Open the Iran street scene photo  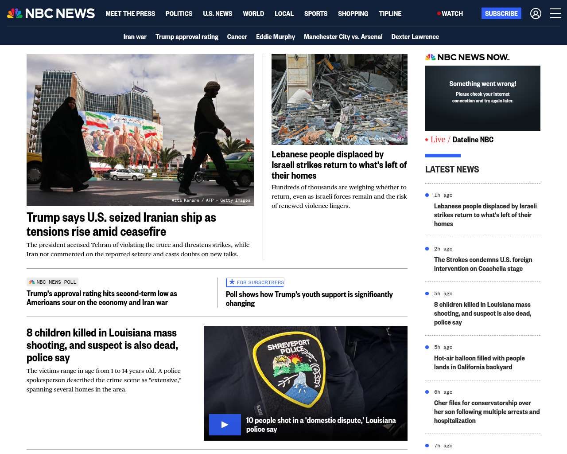(140, 130)
